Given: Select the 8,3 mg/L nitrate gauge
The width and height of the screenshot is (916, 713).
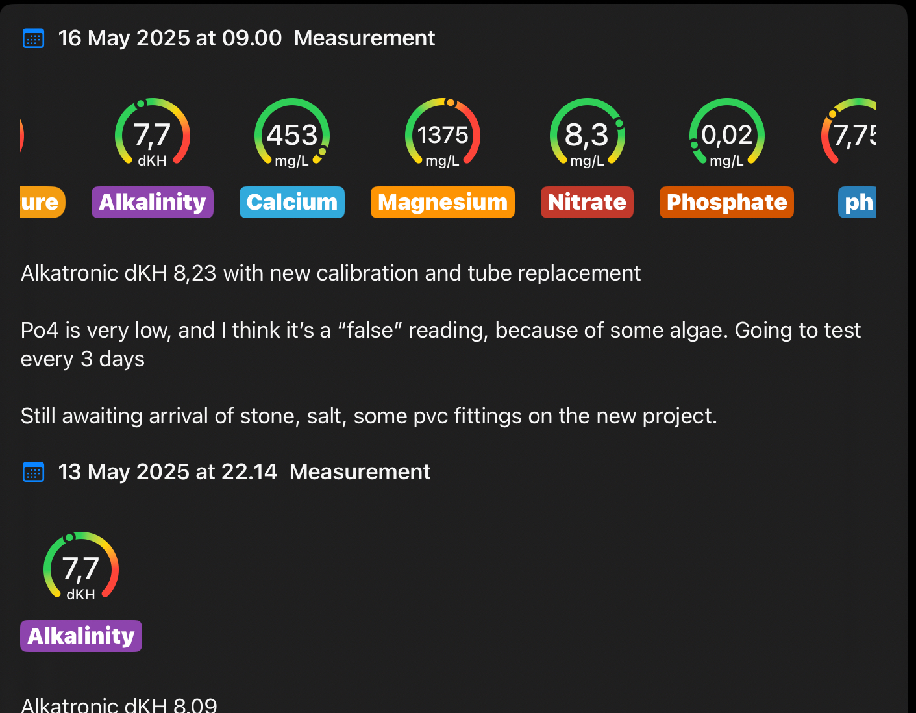Looking at the screenshot, I should (x=587, y=134).
